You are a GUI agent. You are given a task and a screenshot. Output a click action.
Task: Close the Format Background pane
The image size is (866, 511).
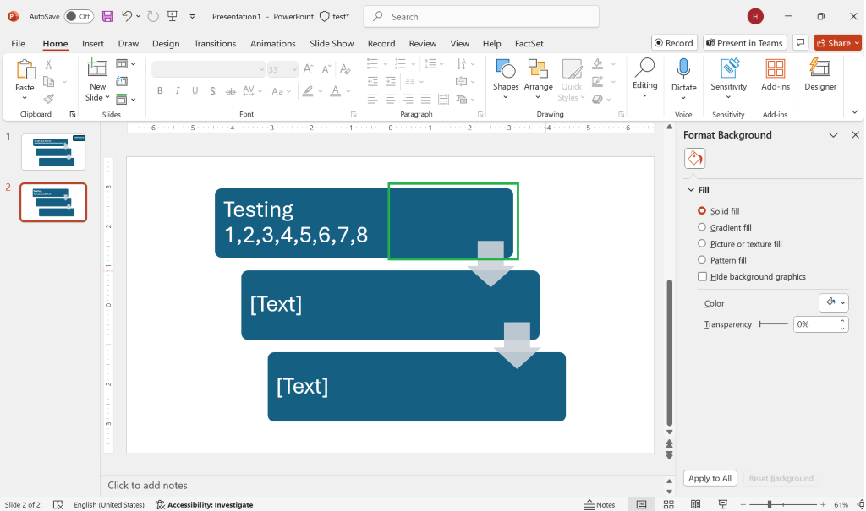pyautogui.click(x=855, y=134)
